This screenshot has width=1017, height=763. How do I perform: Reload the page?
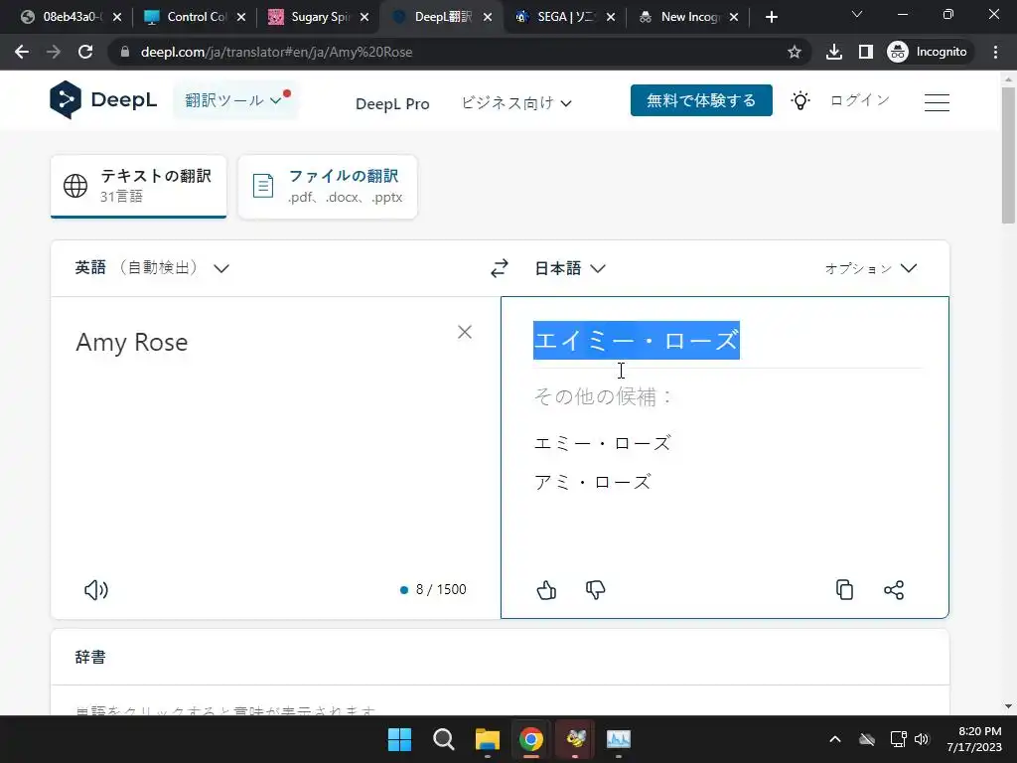point(85,52)
